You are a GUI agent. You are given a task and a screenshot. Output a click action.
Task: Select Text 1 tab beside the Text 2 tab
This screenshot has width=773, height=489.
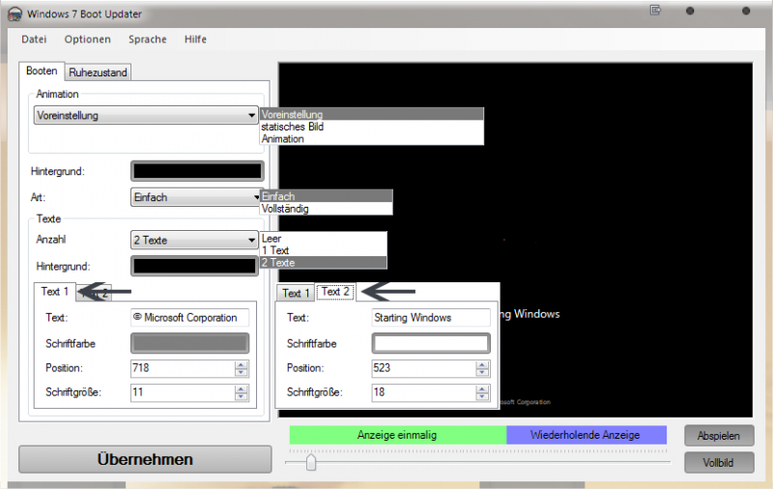coord(296,293)
